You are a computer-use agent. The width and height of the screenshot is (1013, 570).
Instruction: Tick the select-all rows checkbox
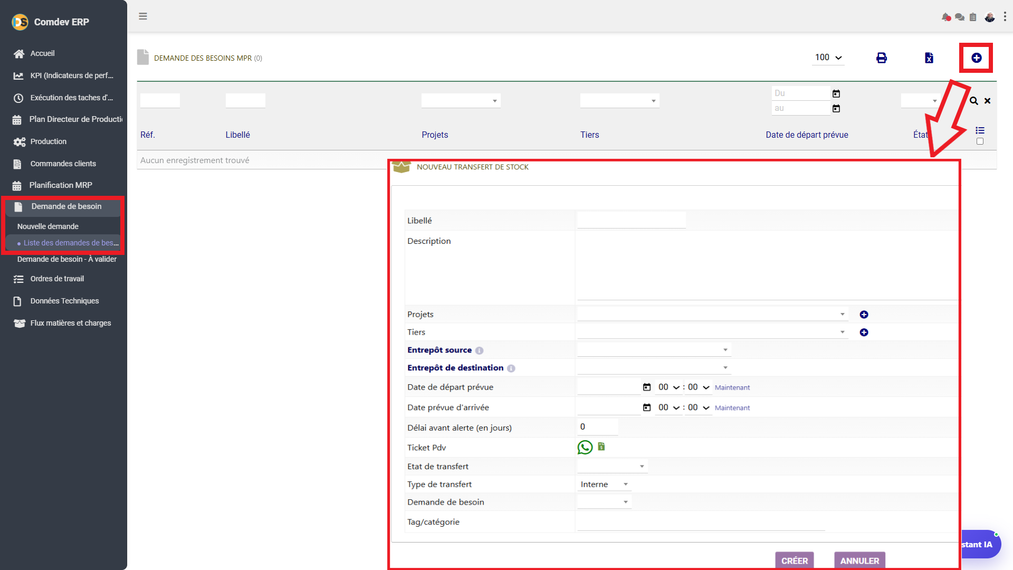tap(980, 141)
